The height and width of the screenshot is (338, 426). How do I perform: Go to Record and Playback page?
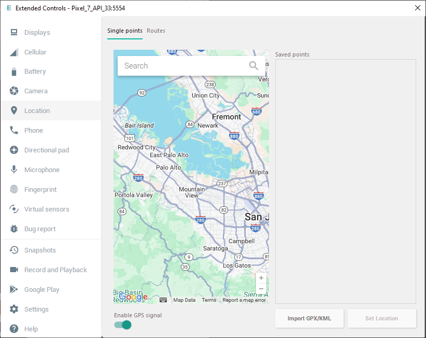pos(51,270)
